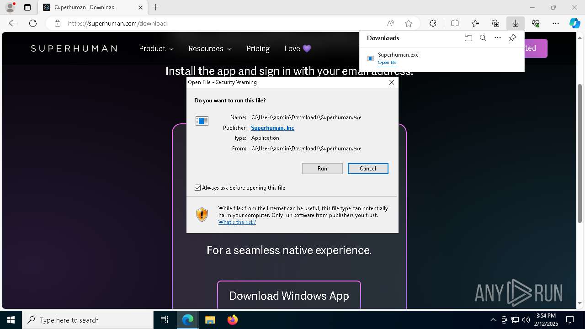
Task: Open Browser essentials heart icon
Action: [x=536, y=23]
